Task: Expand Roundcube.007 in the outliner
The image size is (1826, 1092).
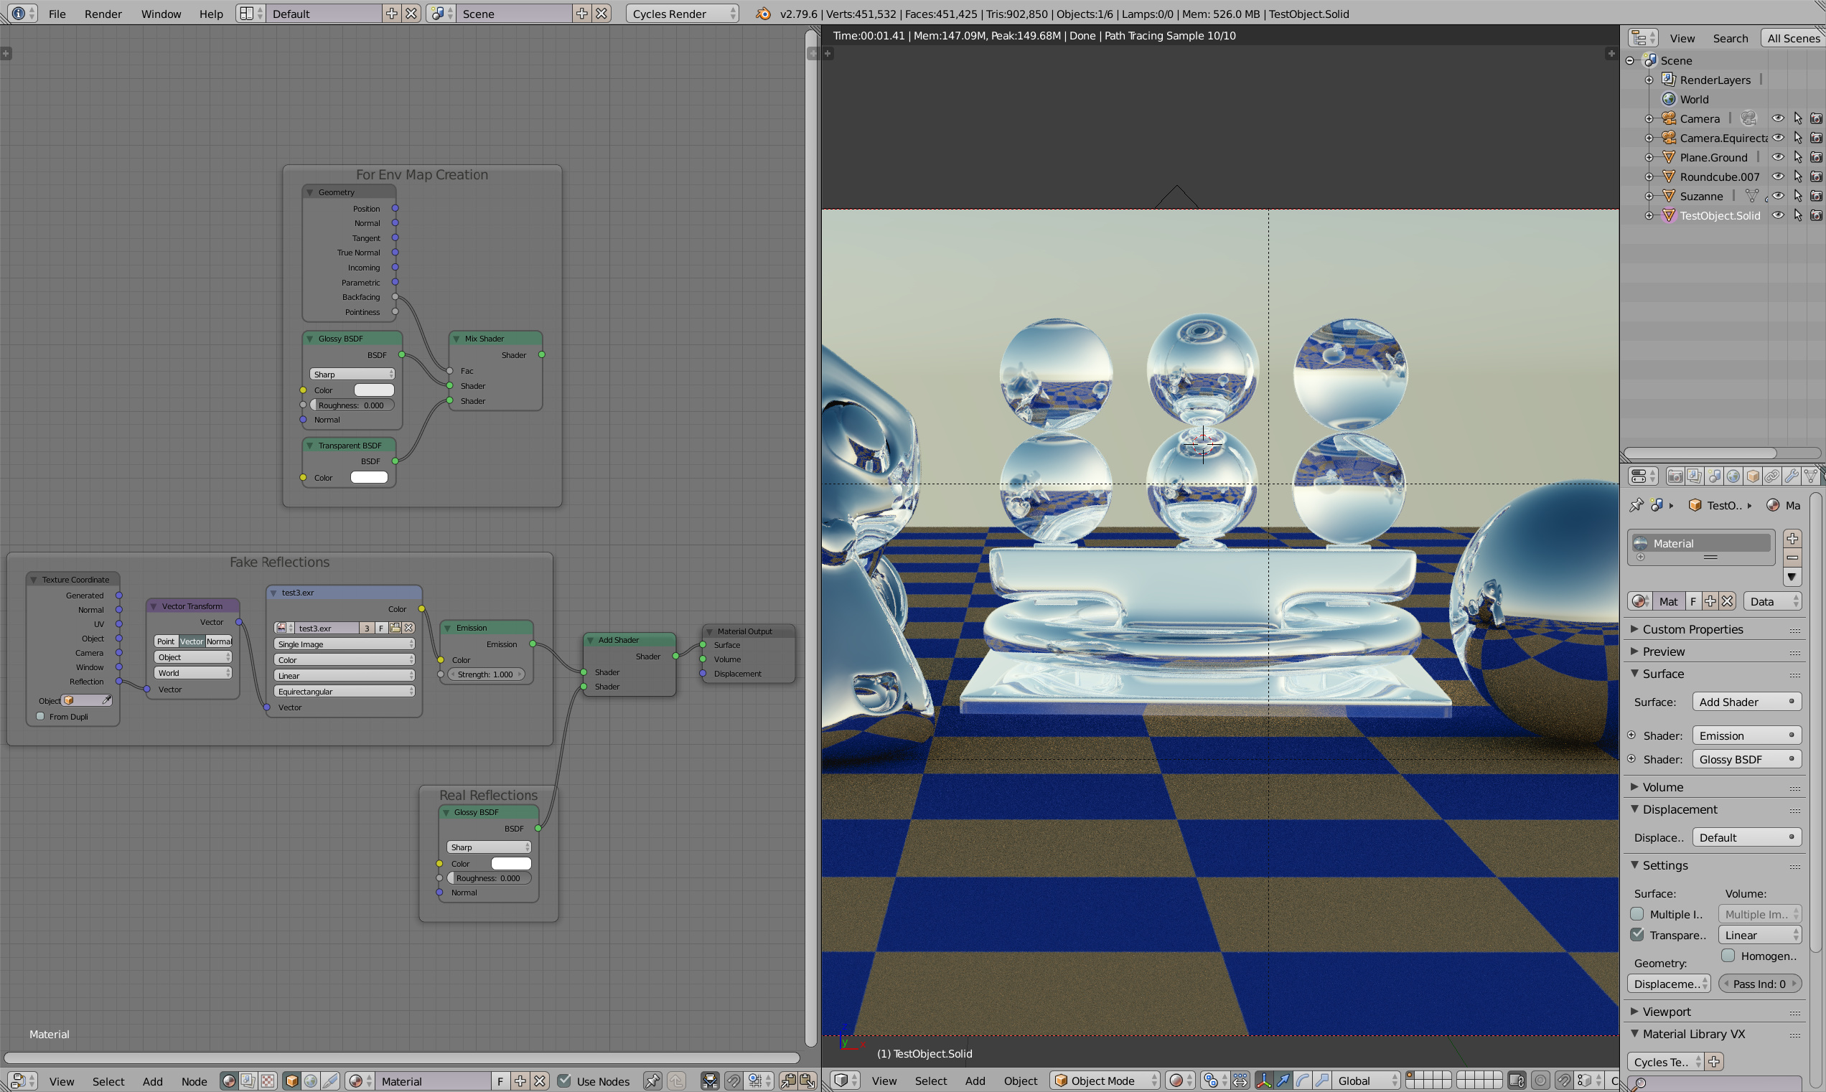Action: point(1649,176)
